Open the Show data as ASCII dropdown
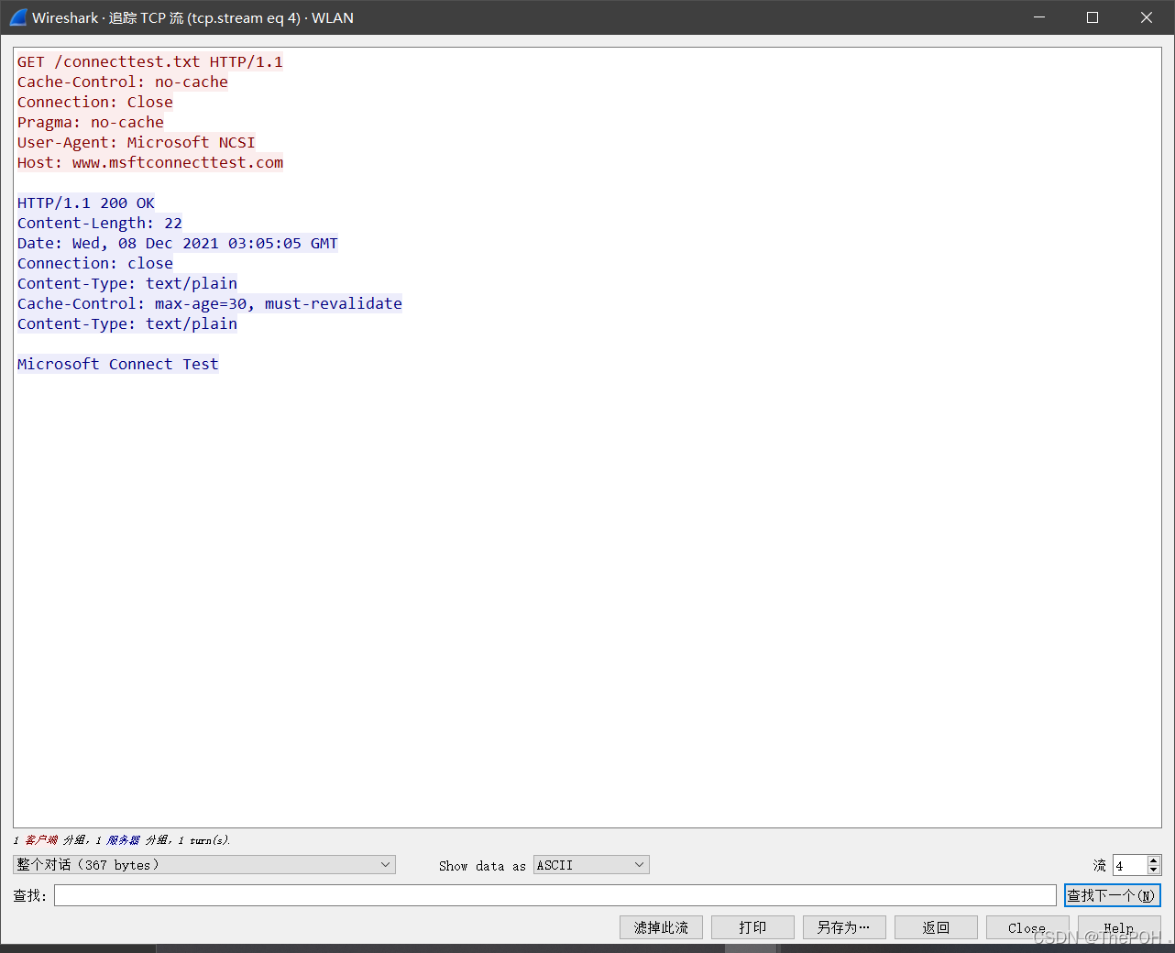The height and width of the screenshot is (953, 1175). [x=591, y=864]
